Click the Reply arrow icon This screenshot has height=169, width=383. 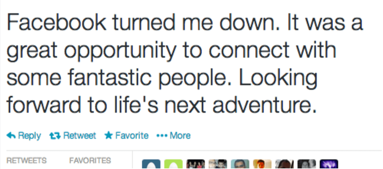(x=11, y=136)
